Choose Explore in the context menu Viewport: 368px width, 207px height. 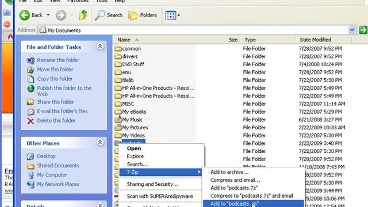[161, 156]
